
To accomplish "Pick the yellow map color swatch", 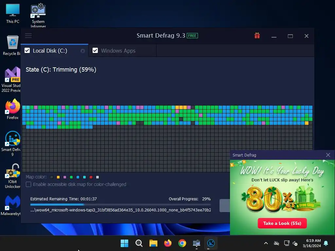I will (x=58, y=177).
